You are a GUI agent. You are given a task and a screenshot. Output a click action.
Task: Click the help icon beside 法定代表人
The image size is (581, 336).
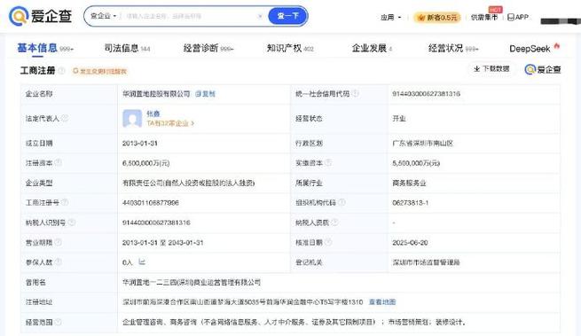(65, 118)
